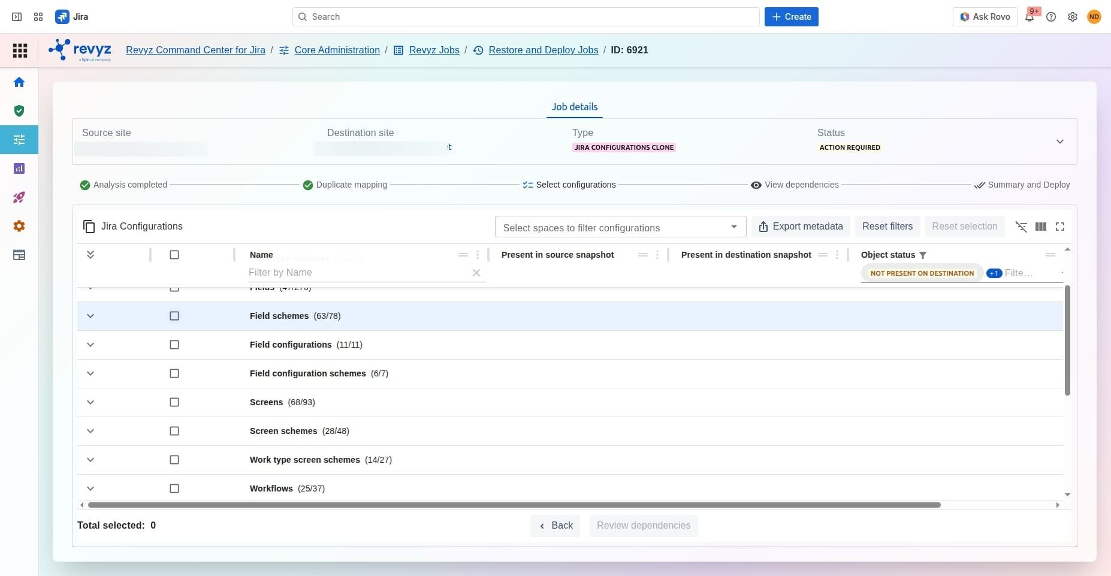The width and height of the screenshot is (1111, 576).
Task: Go to Summary and Deploy step
Action: tap(1022, 185)
